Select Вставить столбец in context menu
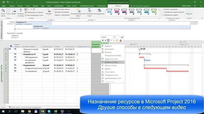The height and width of the screenshot is (114, 204). click(x=113, y=62)
